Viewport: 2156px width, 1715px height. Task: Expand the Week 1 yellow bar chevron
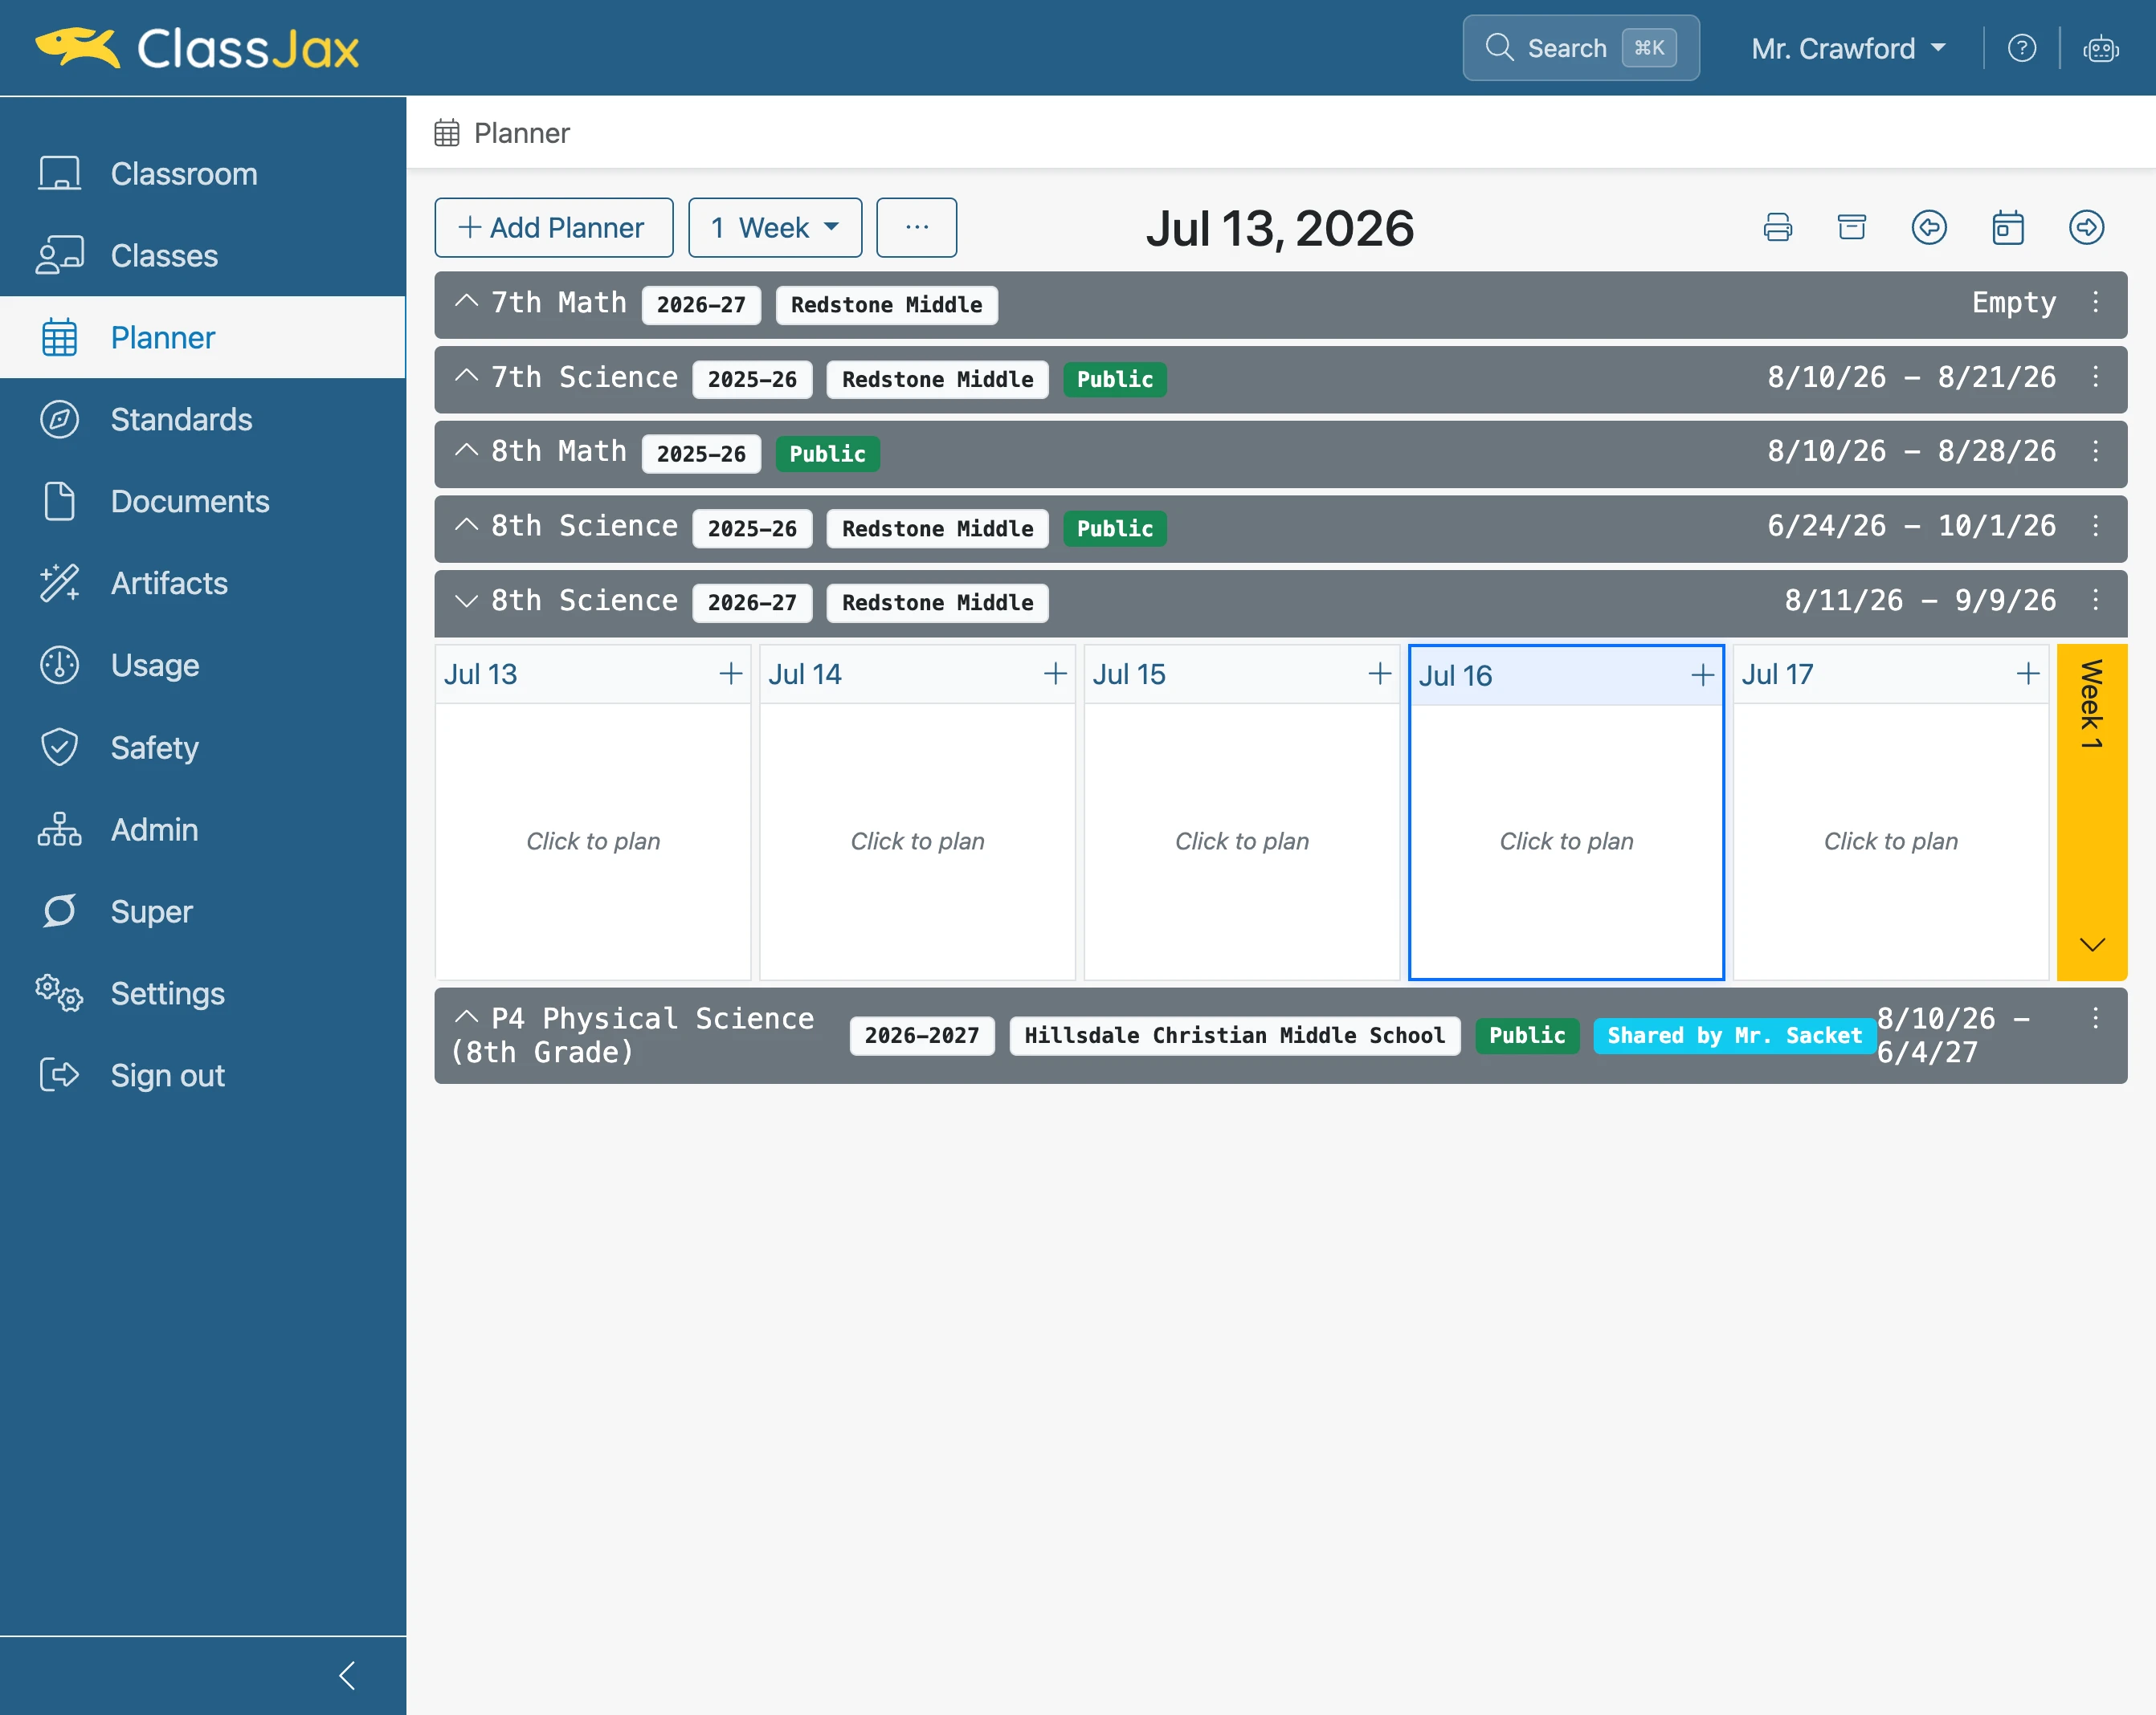click(x=2092, y=944)
